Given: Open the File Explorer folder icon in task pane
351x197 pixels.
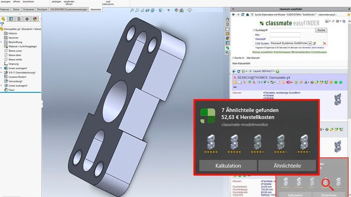Looking at the screenshot, I should pos(227,29).
